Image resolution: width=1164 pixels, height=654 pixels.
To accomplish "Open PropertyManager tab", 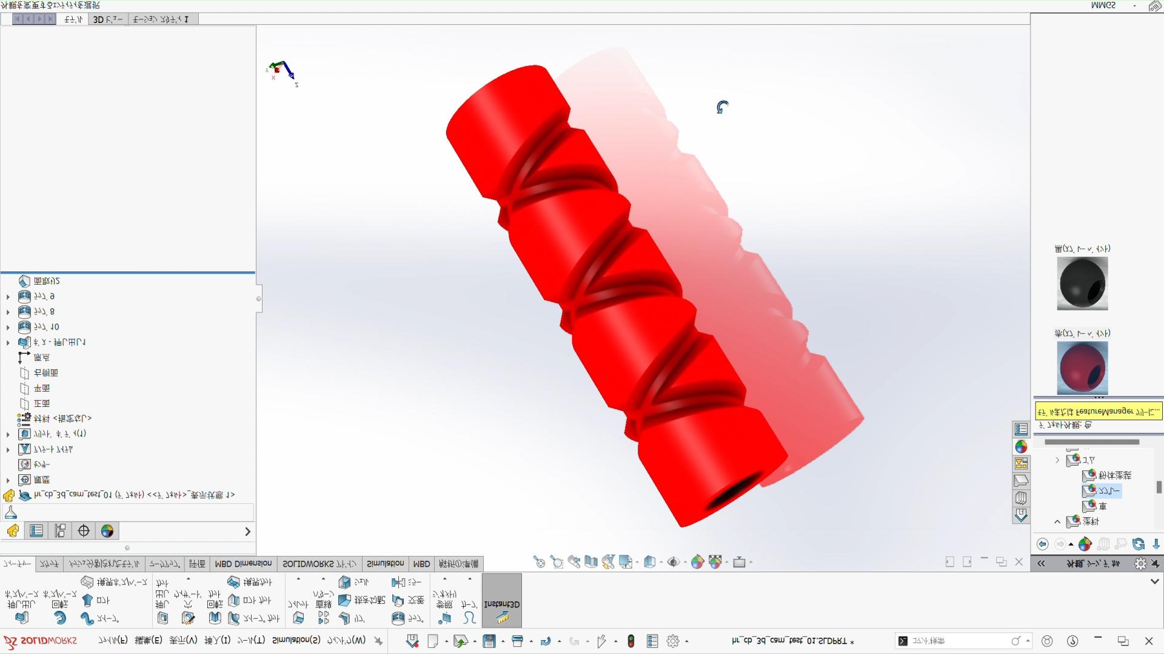I will [36, 531].
